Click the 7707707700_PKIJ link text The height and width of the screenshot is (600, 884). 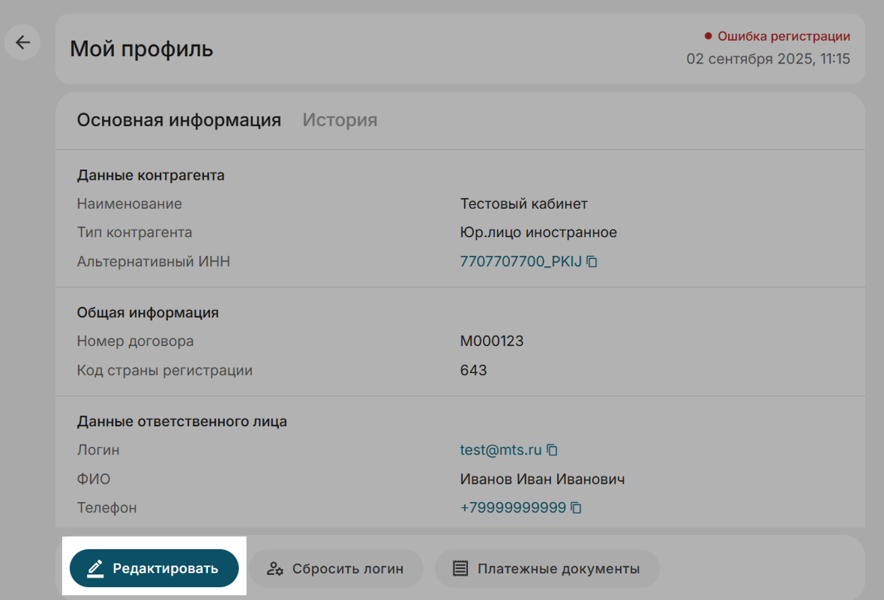click(x=520, y=261)
